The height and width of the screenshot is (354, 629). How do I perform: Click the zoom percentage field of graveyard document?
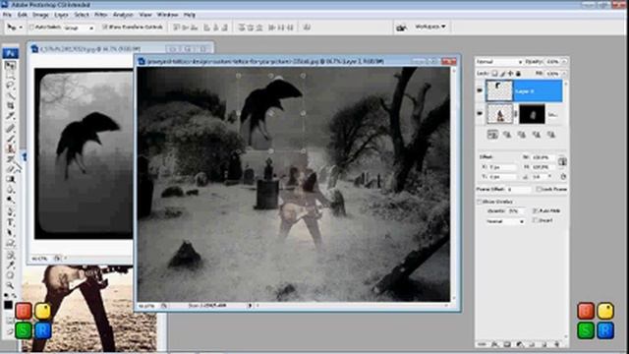pos(147,306)
